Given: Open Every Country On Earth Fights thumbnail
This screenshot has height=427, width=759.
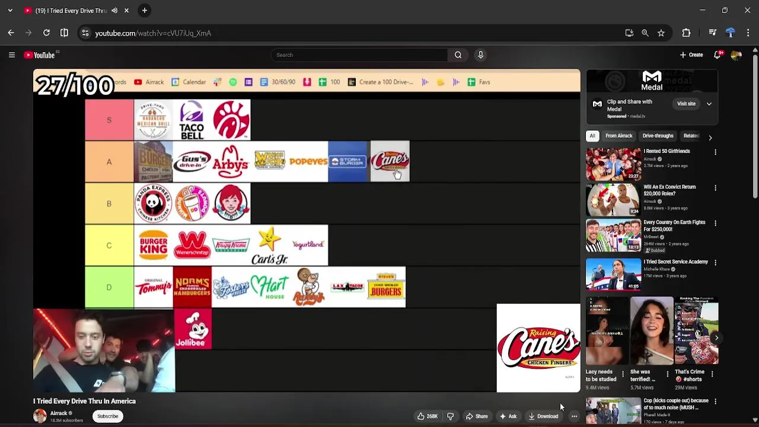Looking at the screenshot, I should click(x=613, y=235).
